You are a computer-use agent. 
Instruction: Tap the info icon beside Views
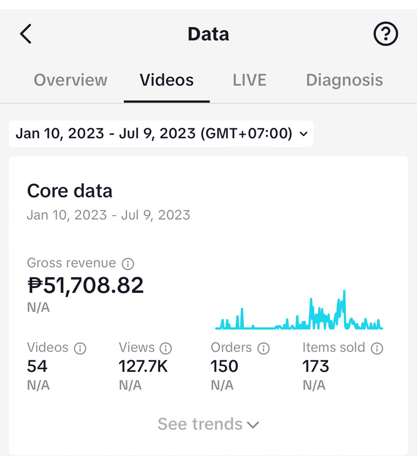pos(166,348)
